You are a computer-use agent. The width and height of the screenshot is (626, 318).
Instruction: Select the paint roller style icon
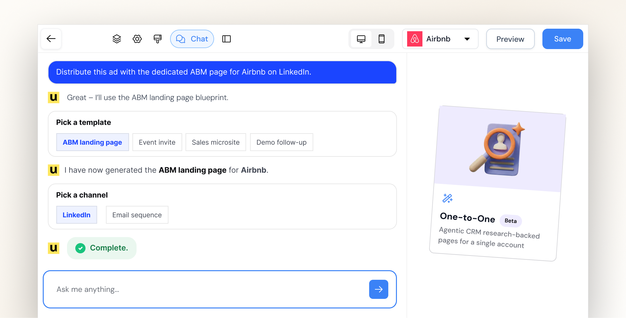158,39
